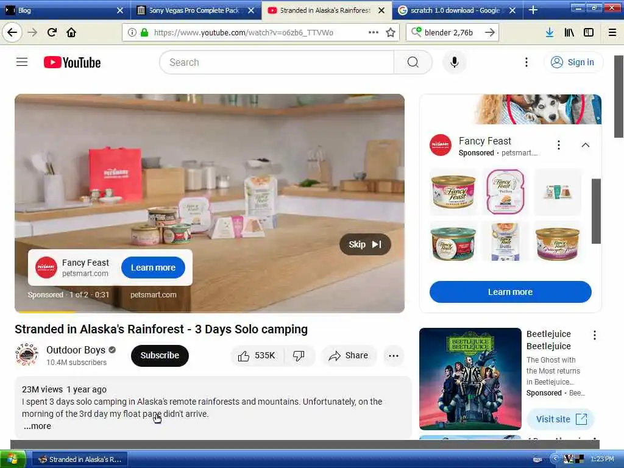Click the sidebar Learn more blue button
Image resolution: width=624 pixels, height=468 pixels.
tap(510, 292)
